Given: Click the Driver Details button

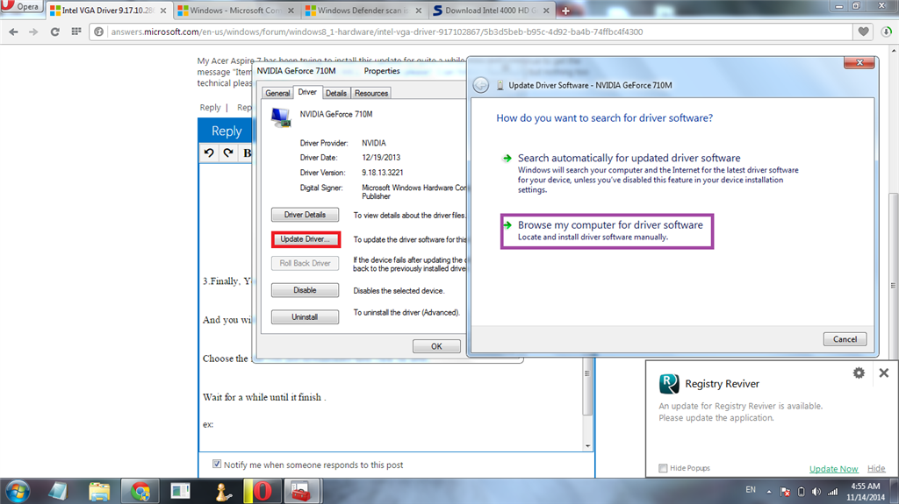Looking at the screenshot, I should [305, 215].
